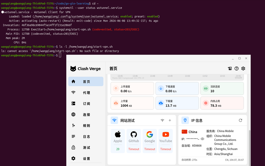Click the red status=203/EXEC text in terminal
The width and height of the screenshot is (265, 166).
(x=116, y=30)
